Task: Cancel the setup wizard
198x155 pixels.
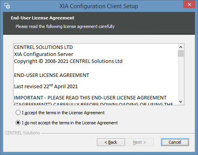Action: 175,142
